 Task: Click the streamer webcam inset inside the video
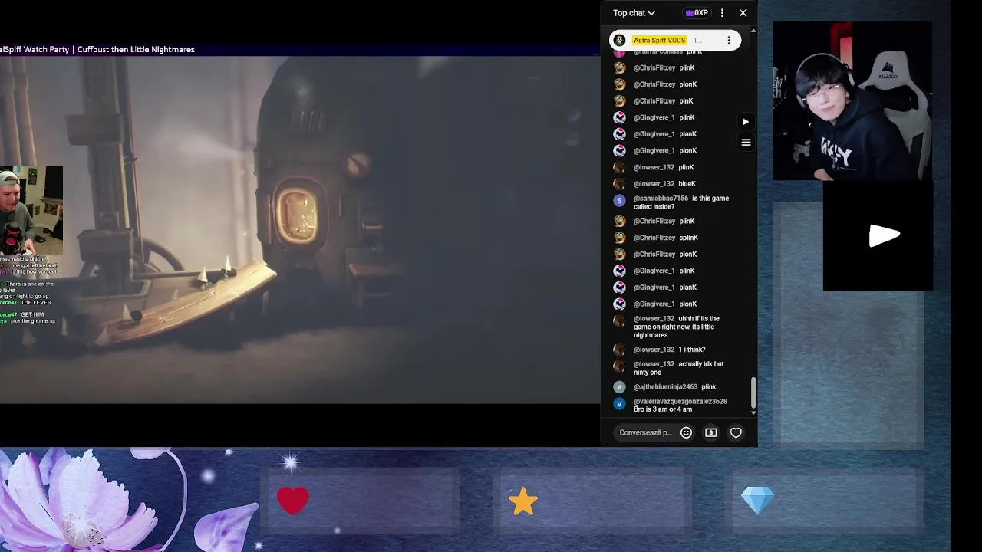click(x=31, y=212)
